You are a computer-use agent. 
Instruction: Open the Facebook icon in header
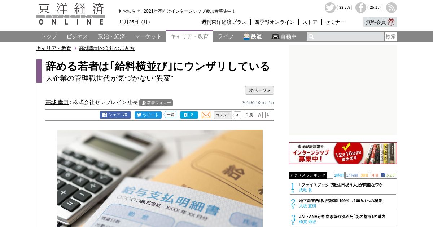360,8
